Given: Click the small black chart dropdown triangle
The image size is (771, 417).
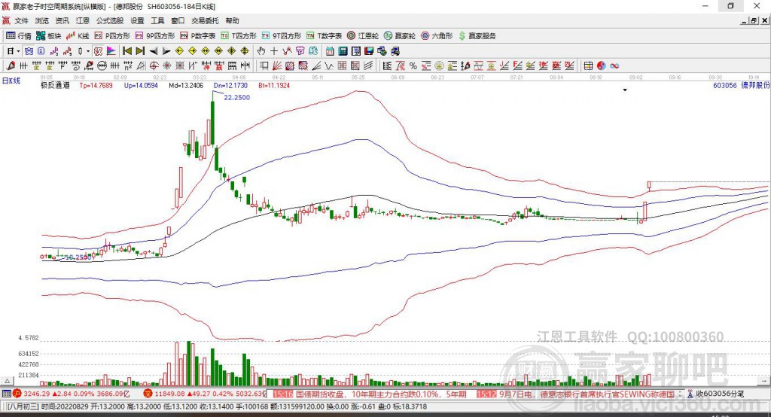Looking at the screenshot, I should point(625,90).
